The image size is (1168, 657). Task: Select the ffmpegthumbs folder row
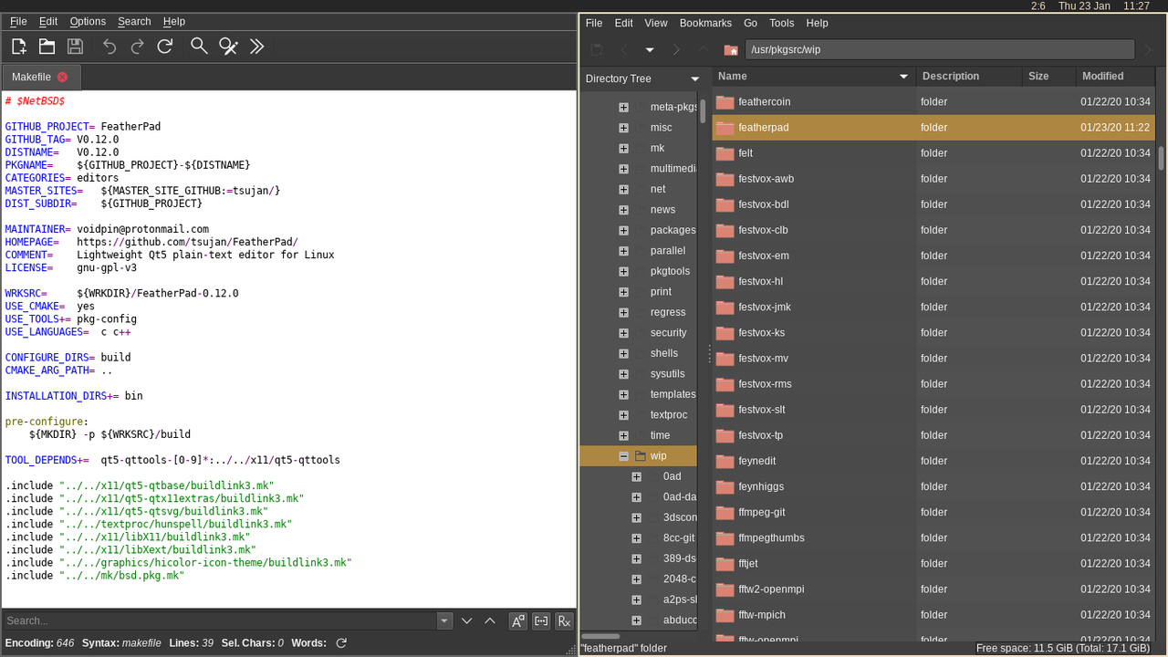click(x=934, y=537)
